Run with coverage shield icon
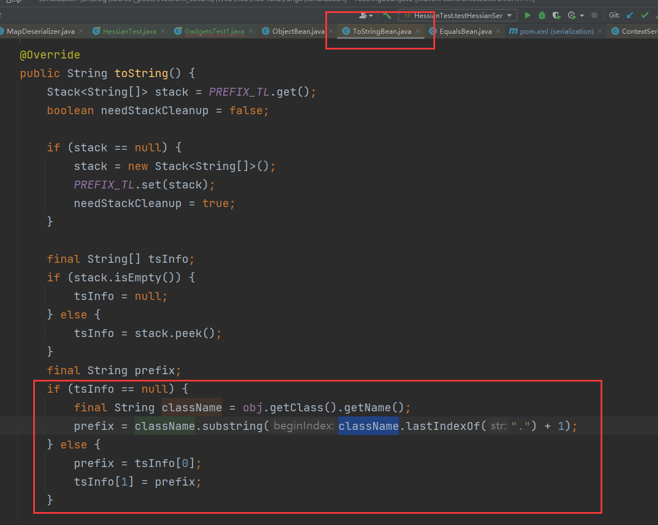 point(556,16)
